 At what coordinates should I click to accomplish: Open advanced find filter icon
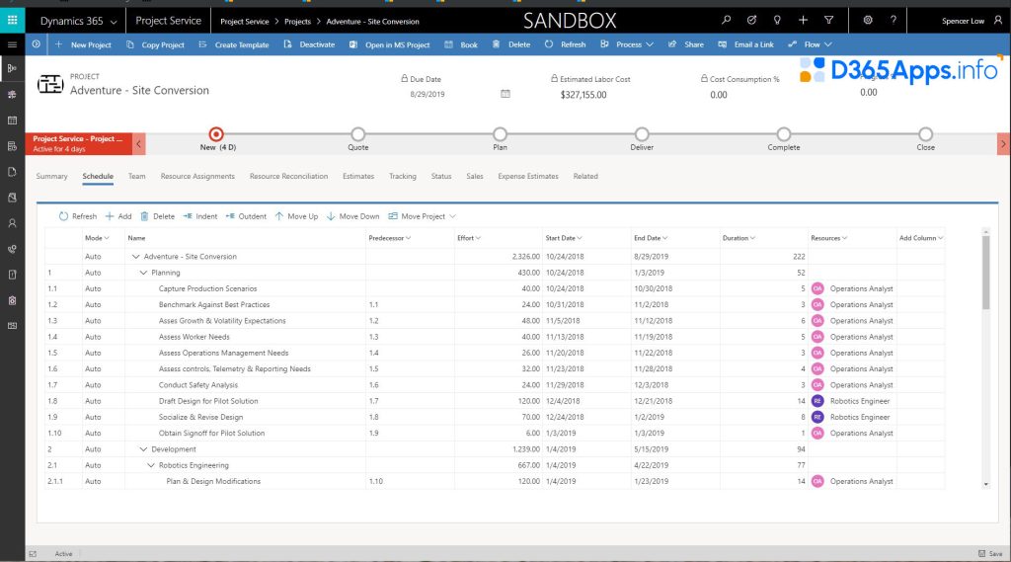(829, 20)
